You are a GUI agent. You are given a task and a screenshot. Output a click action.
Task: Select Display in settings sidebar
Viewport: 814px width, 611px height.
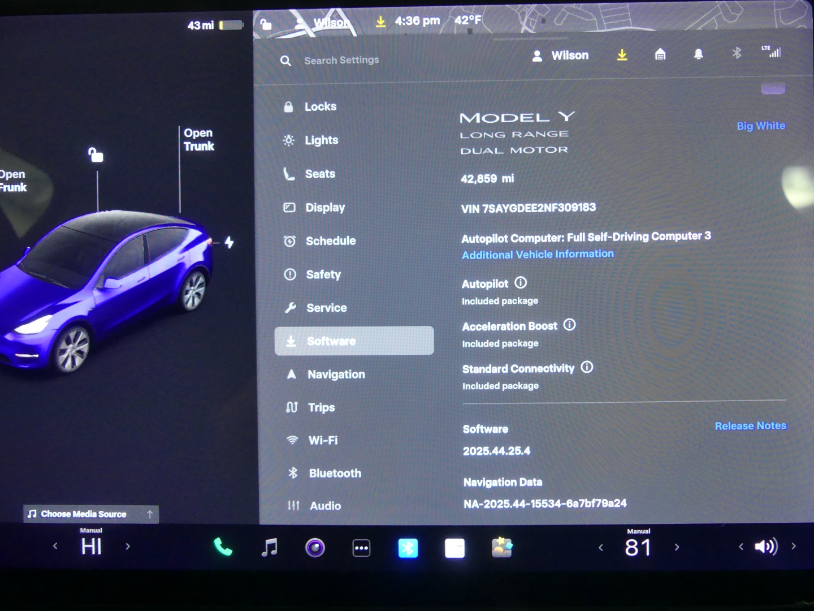pos(324,208)
